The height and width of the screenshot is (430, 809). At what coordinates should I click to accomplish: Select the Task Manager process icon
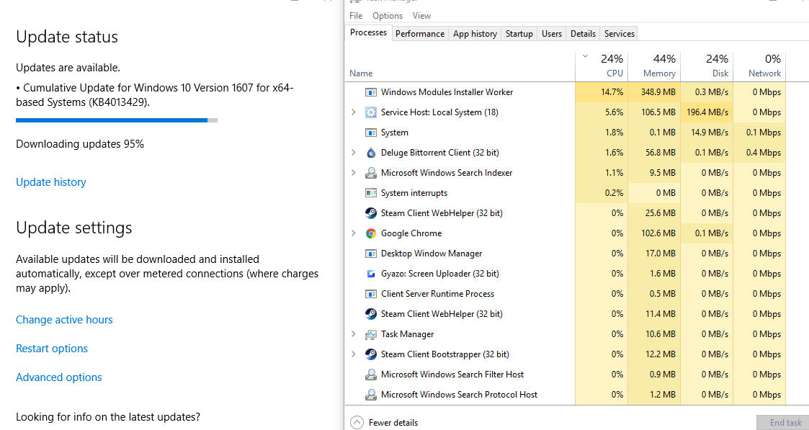[x=371, y=333]
